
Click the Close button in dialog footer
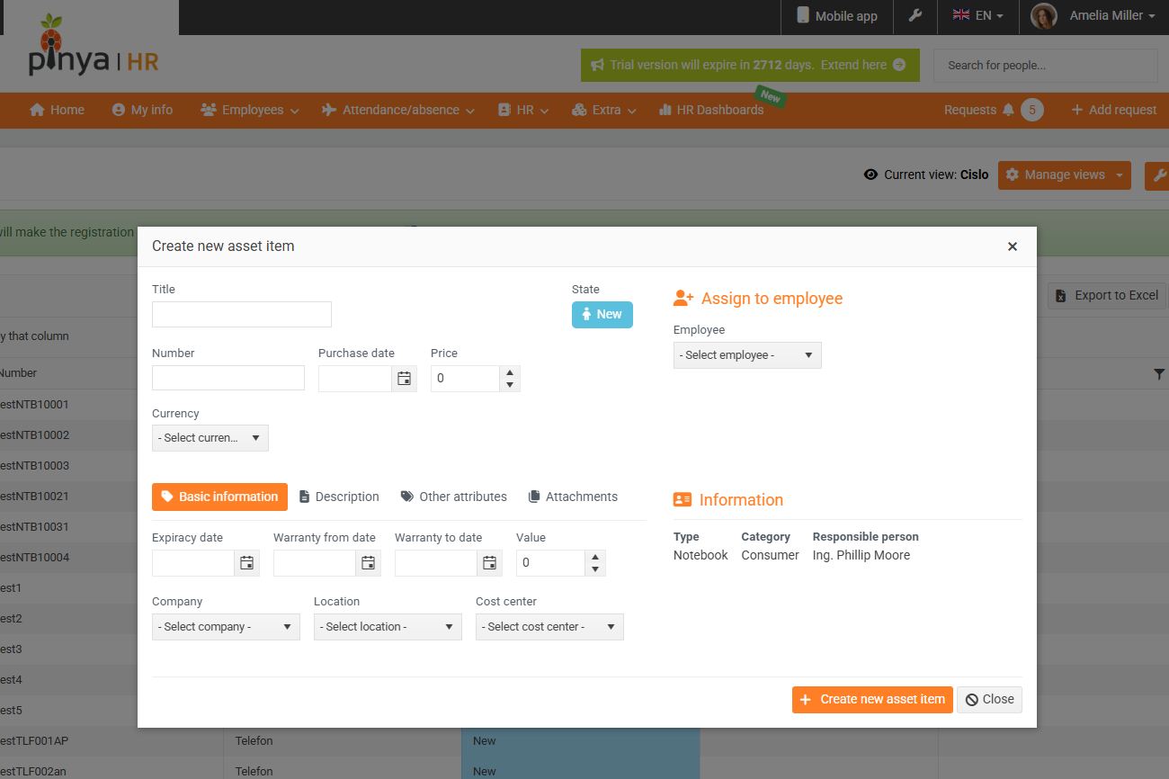tap(989, 700)
